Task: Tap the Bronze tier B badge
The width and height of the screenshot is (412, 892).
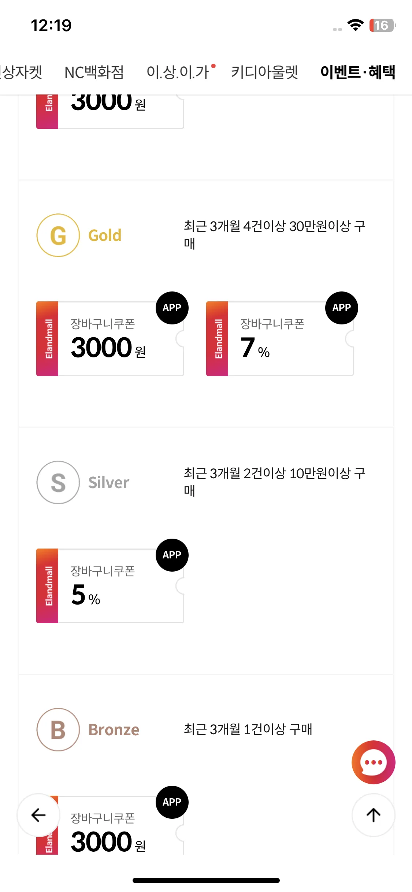Action: coord(58,729)
